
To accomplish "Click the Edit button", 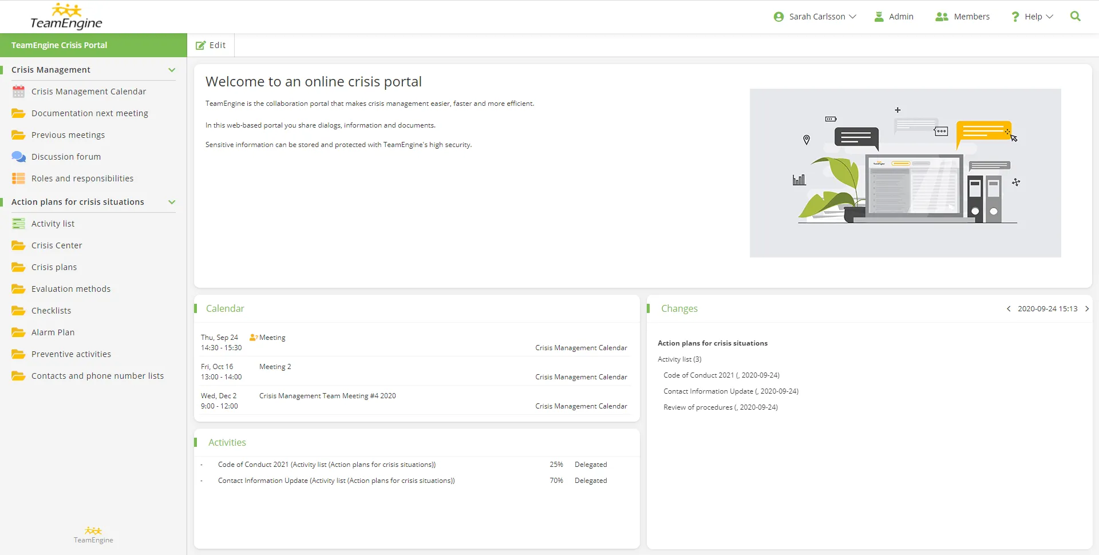I will click(211, 45).
